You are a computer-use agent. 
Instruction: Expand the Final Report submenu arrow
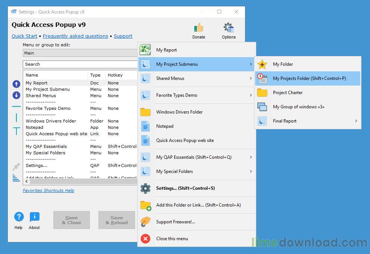click(356, 121)
